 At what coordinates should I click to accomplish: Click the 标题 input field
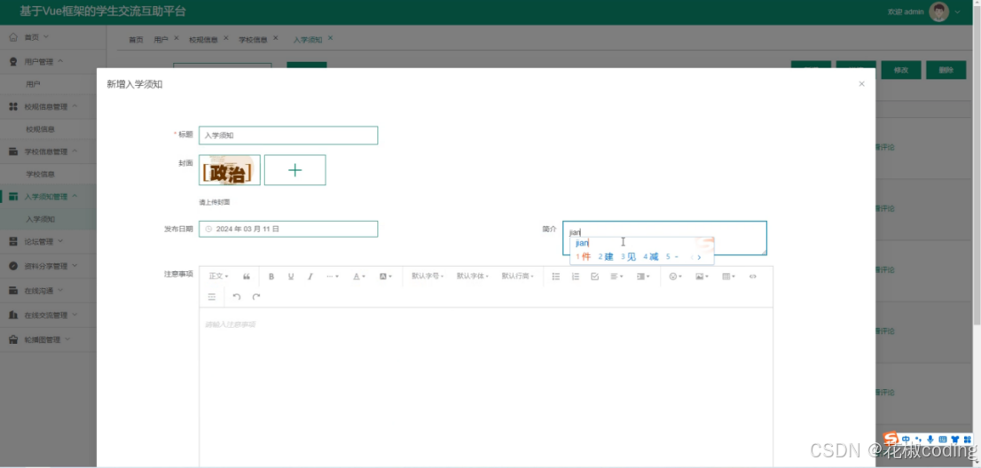[288, 135]
